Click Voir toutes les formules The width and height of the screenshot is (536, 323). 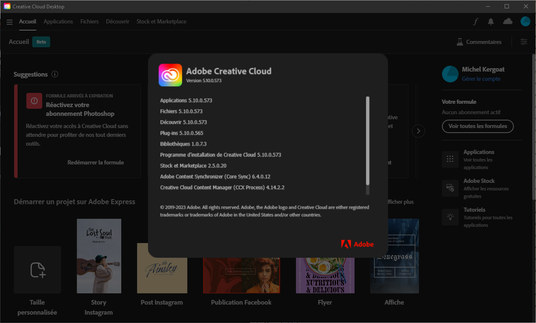477,126
